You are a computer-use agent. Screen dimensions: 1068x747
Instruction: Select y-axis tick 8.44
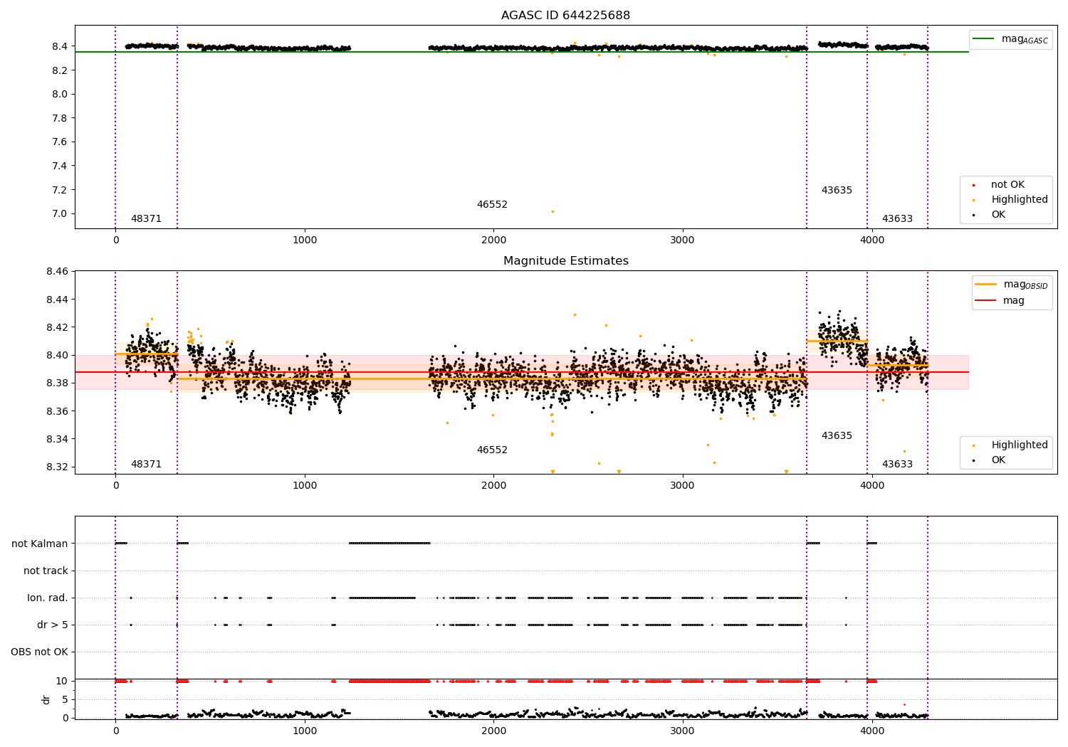pyautogui.click(x=57, y=300)
